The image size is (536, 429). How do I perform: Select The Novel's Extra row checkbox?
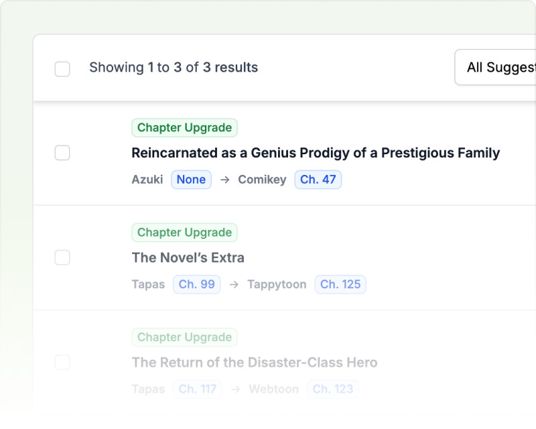click(x=62, y=257)
